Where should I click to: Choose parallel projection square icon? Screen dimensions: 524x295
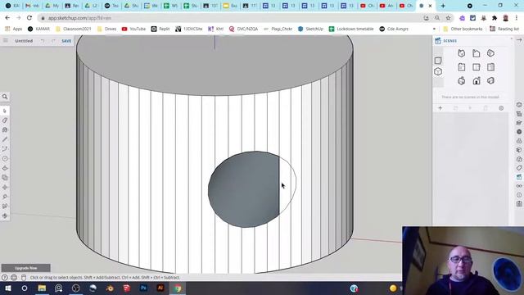pos(438,61)
